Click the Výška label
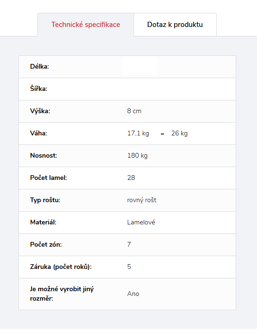 pyautogui.click(x=40, y=111)
